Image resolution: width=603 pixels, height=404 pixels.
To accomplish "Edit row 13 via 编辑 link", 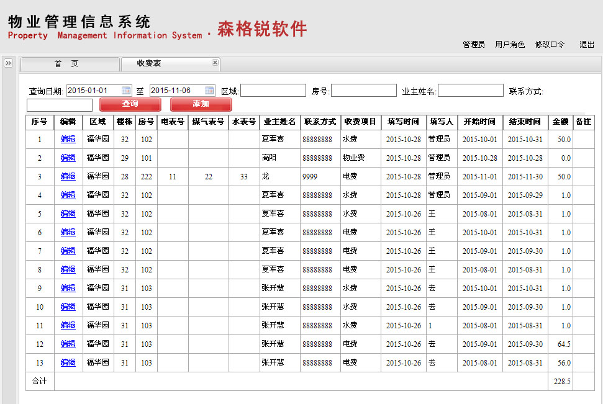I will click(x=68, y=363).
